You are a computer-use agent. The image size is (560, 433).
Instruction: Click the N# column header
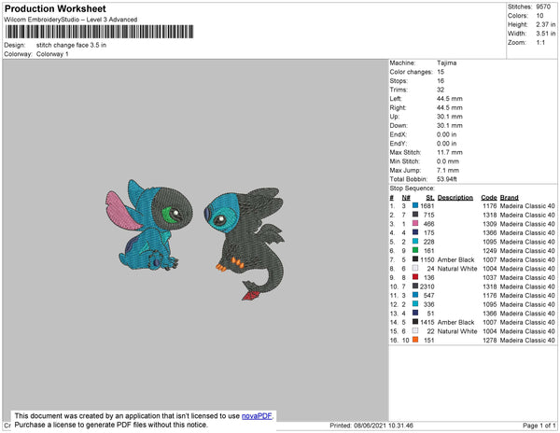click(406, 198)
